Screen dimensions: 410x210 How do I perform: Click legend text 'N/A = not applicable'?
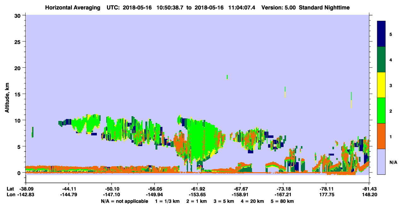coord(124,201)
